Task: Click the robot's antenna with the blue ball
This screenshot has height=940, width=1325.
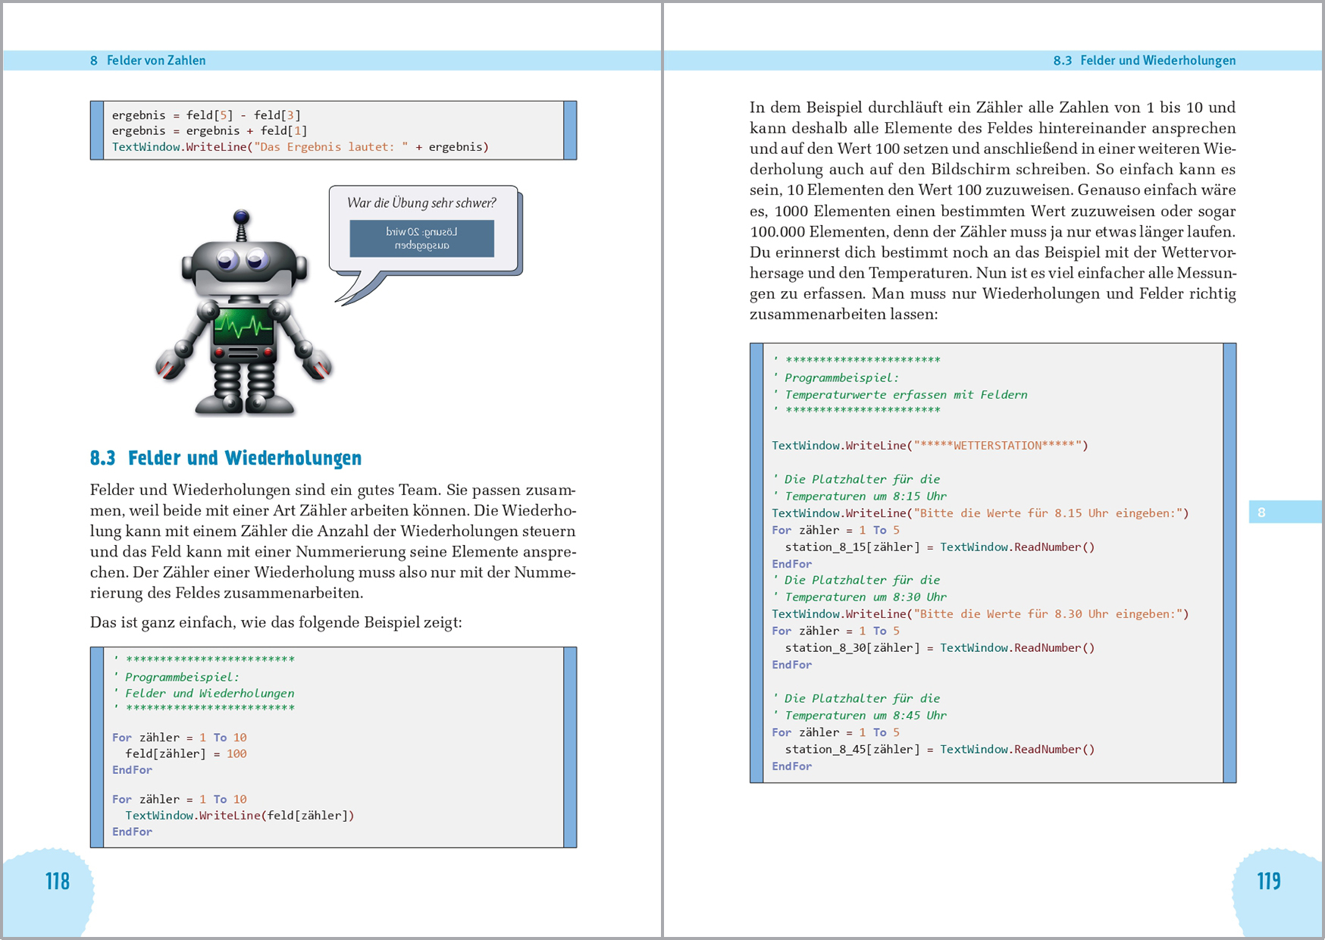Action: (x=241, y=224)
